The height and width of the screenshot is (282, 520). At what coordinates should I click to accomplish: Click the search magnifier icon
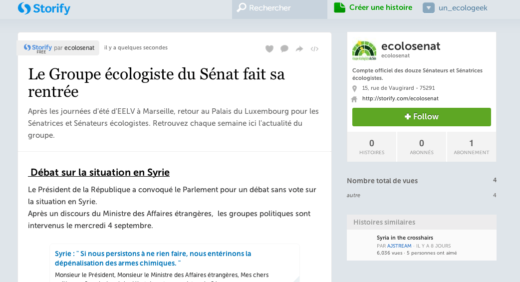[242, 7]
